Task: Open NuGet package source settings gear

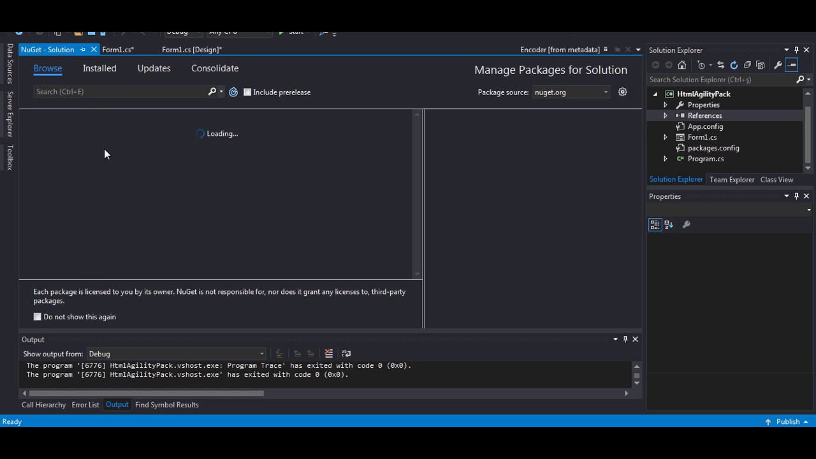Action: point(623,92)
